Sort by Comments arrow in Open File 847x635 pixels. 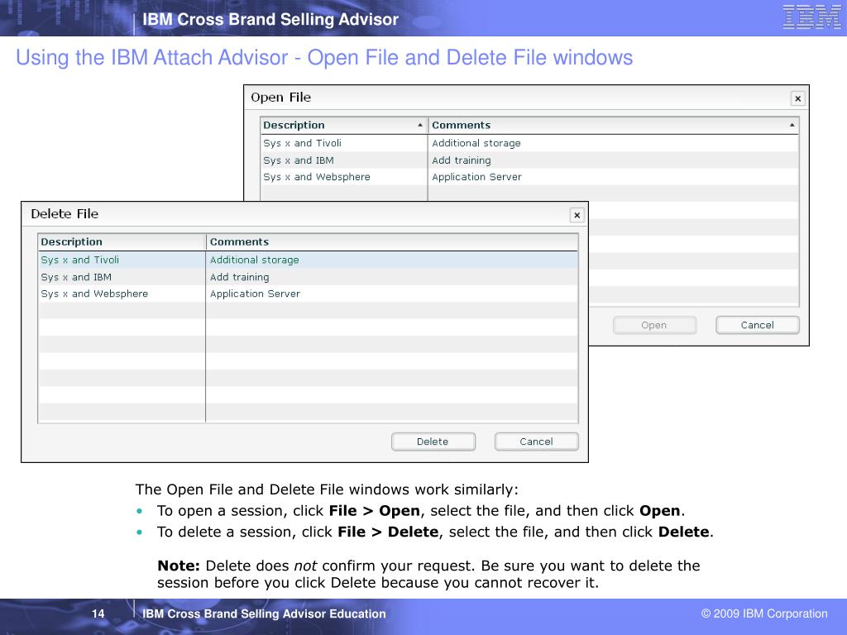pyautogui.click(x=792, y=125)
